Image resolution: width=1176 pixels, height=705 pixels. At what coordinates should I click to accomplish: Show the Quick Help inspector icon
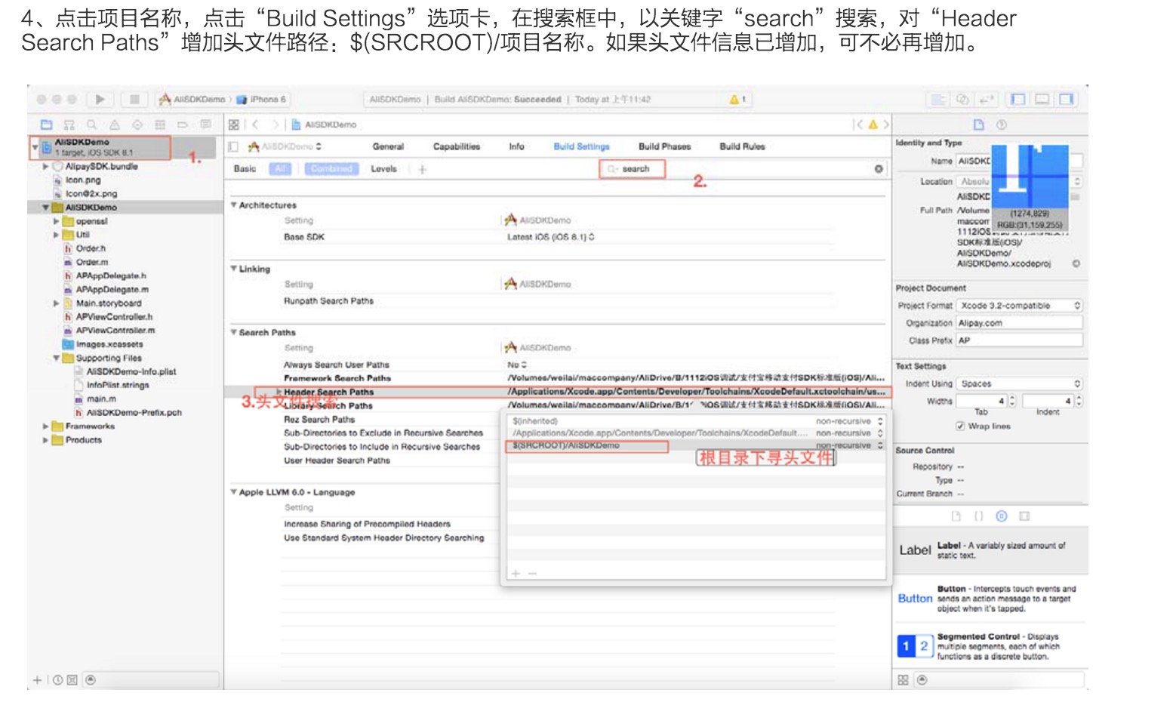pos(1002,125)
